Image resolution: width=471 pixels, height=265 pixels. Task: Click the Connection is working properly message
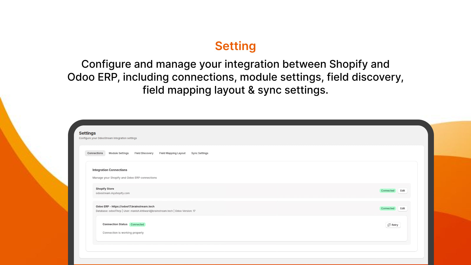[123, 233]
